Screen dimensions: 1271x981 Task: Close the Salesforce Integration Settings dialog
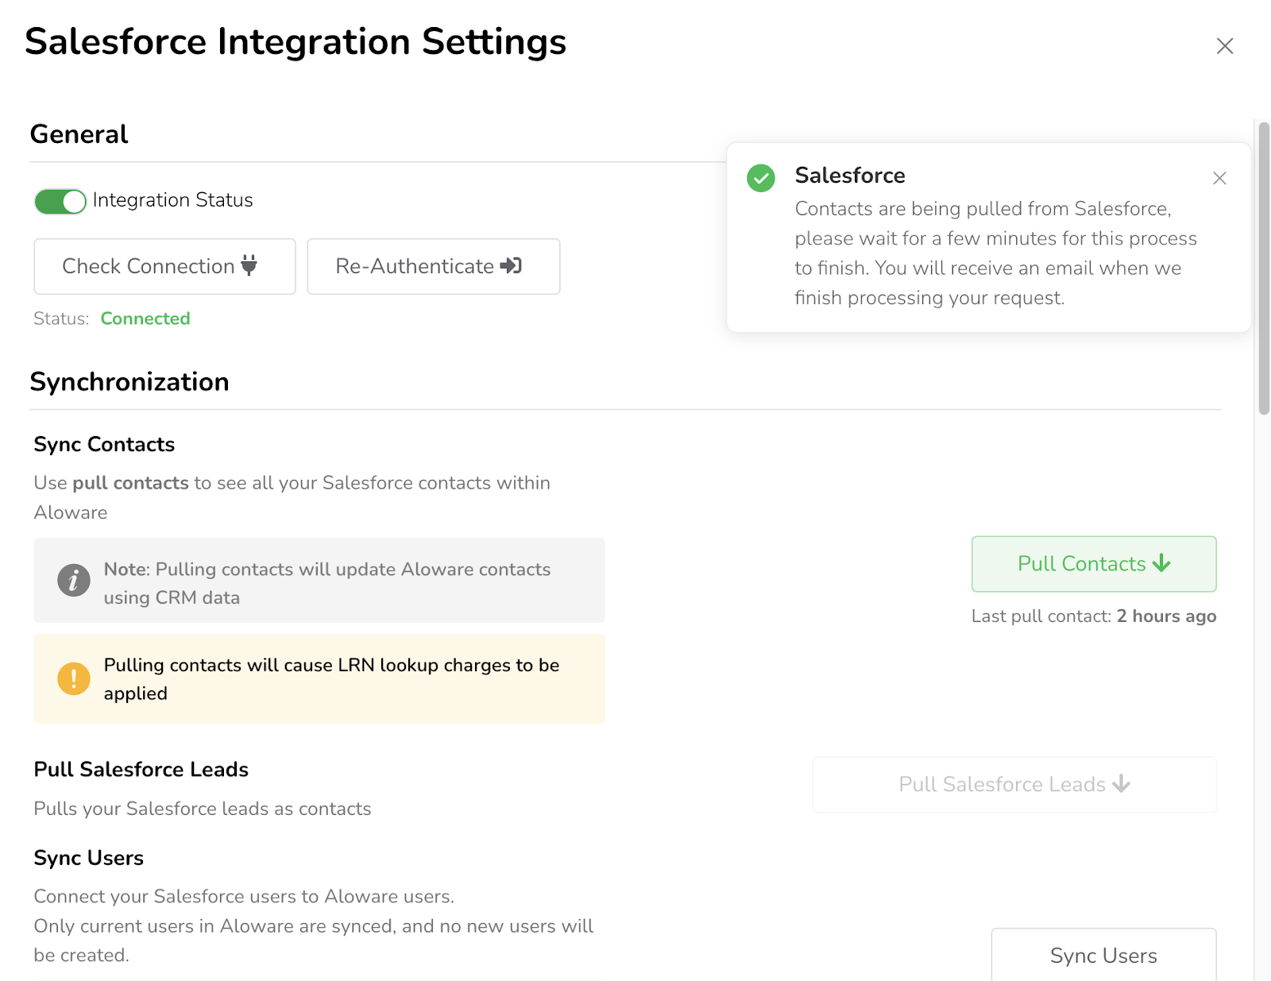(x=1224, y=46)
